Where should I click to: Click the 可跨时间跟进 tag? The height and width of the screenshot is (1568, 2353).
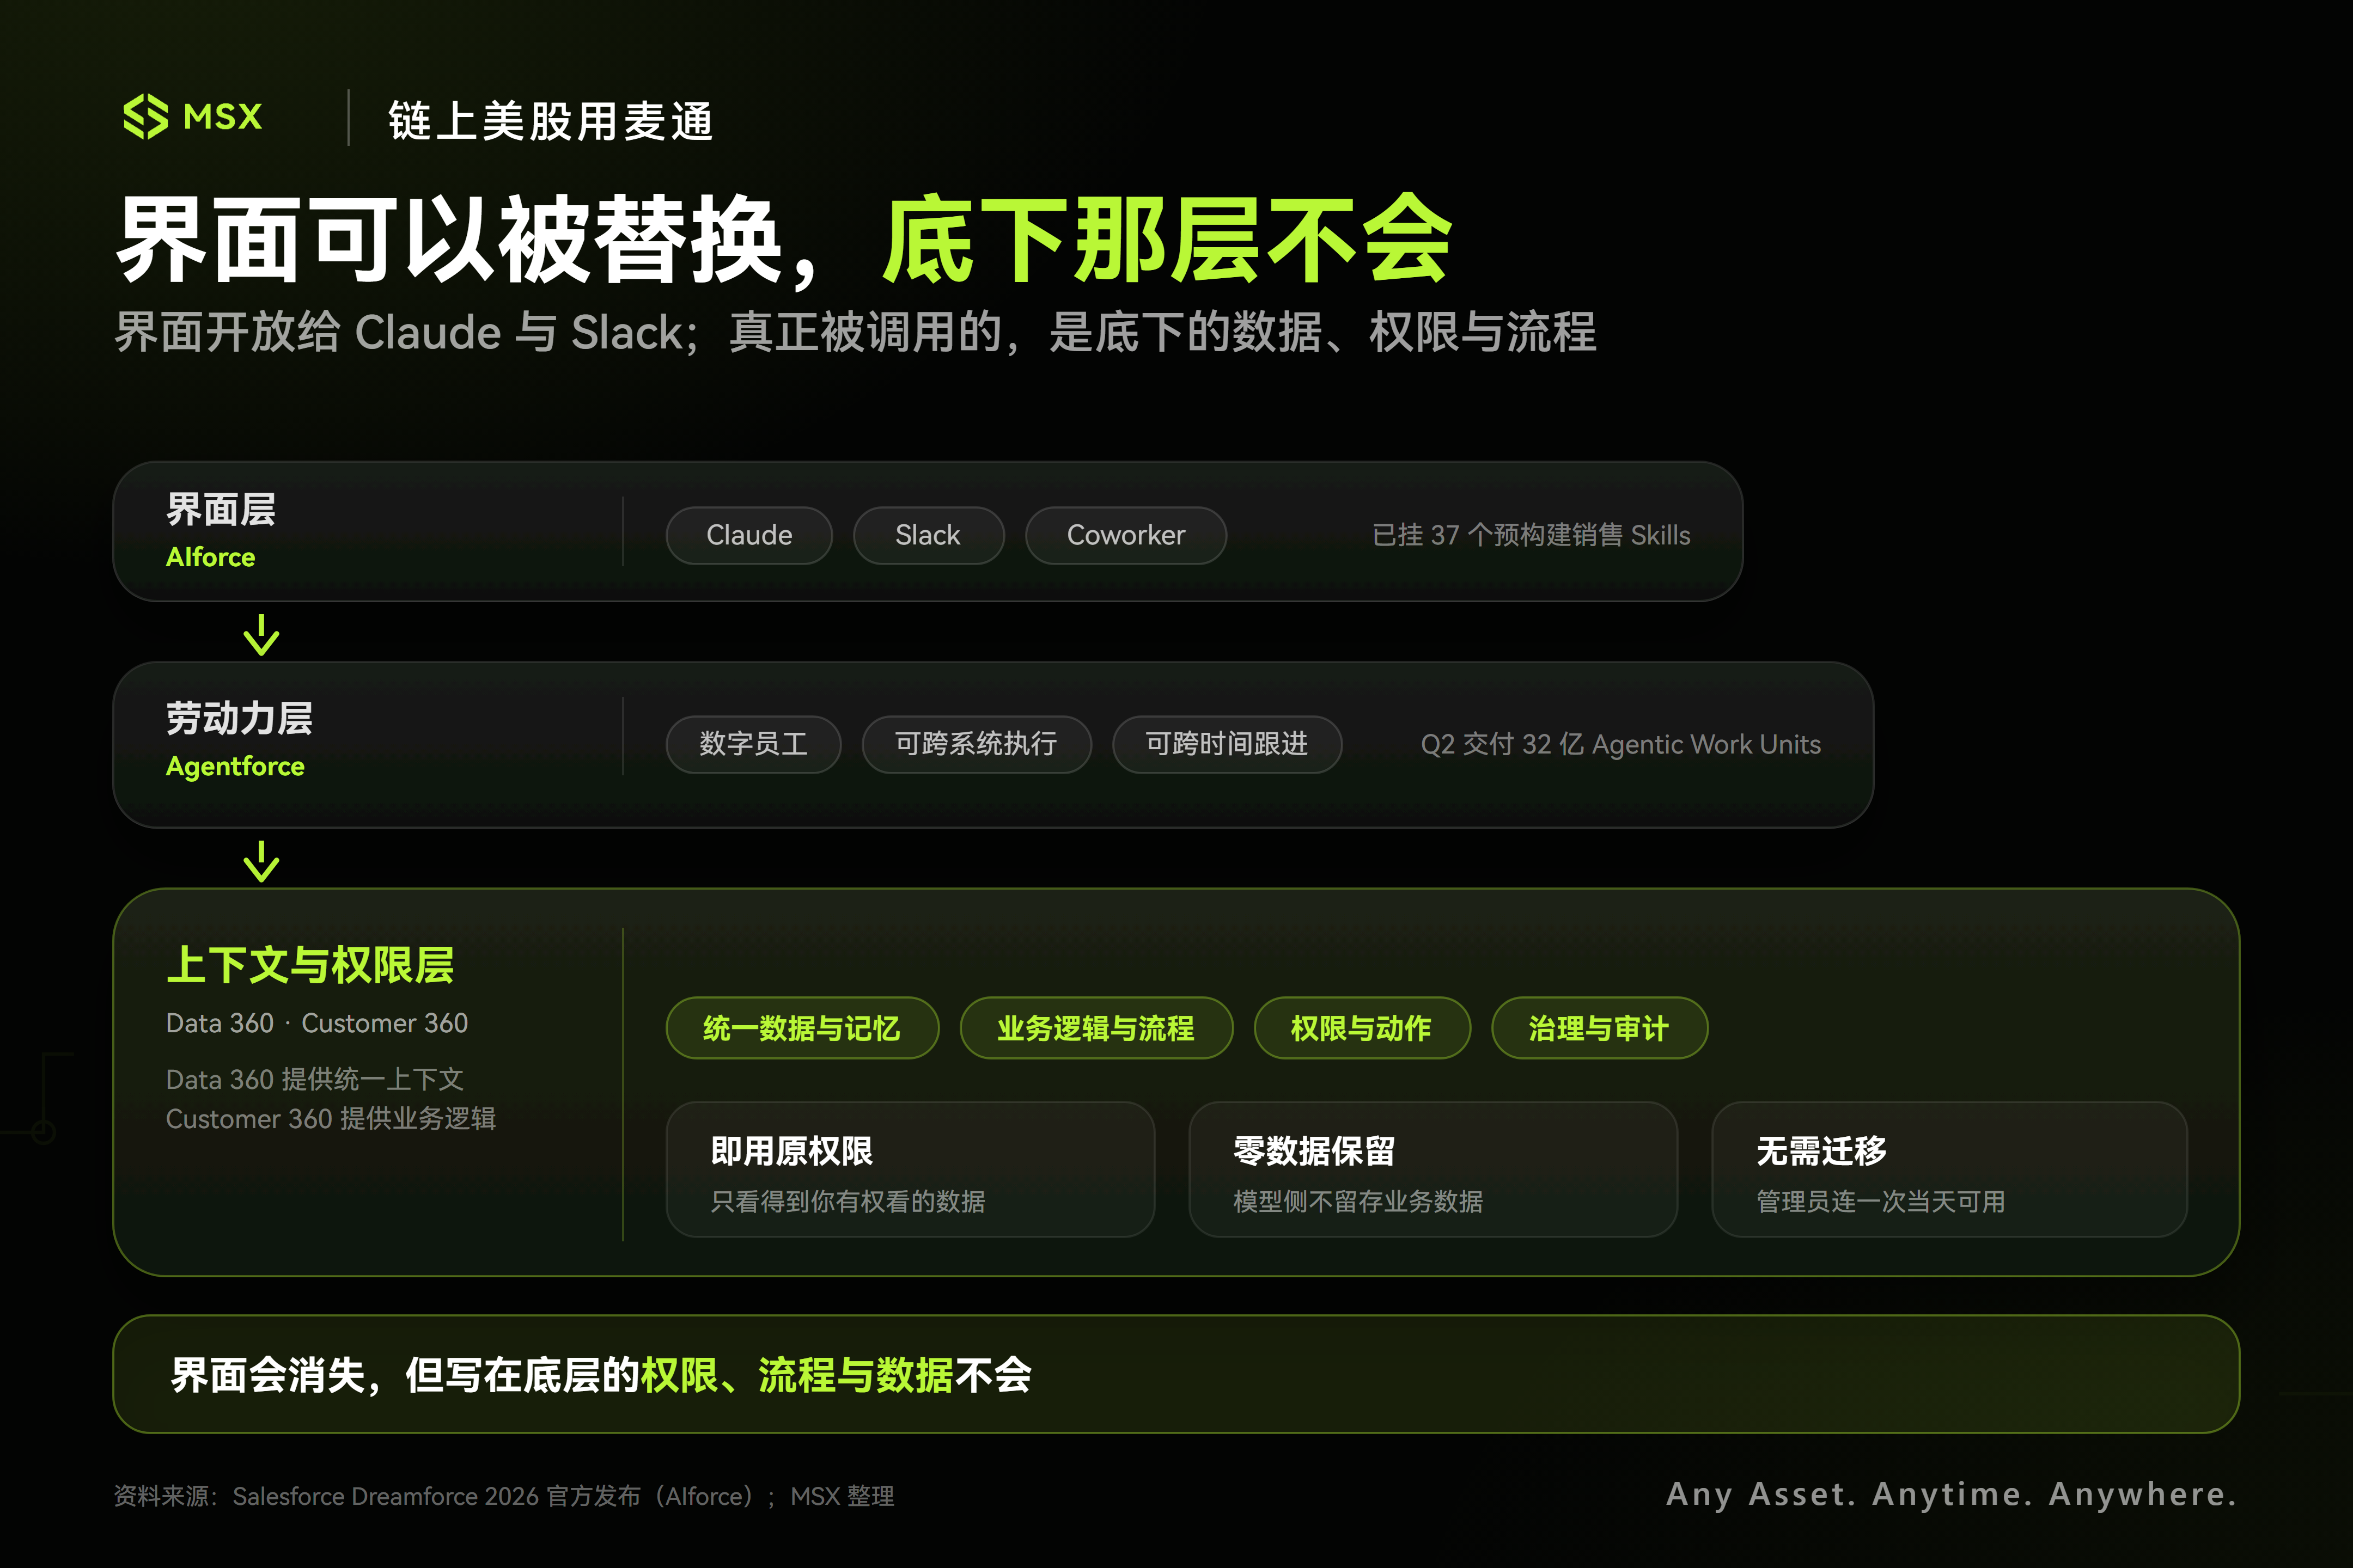point(1227,744)
